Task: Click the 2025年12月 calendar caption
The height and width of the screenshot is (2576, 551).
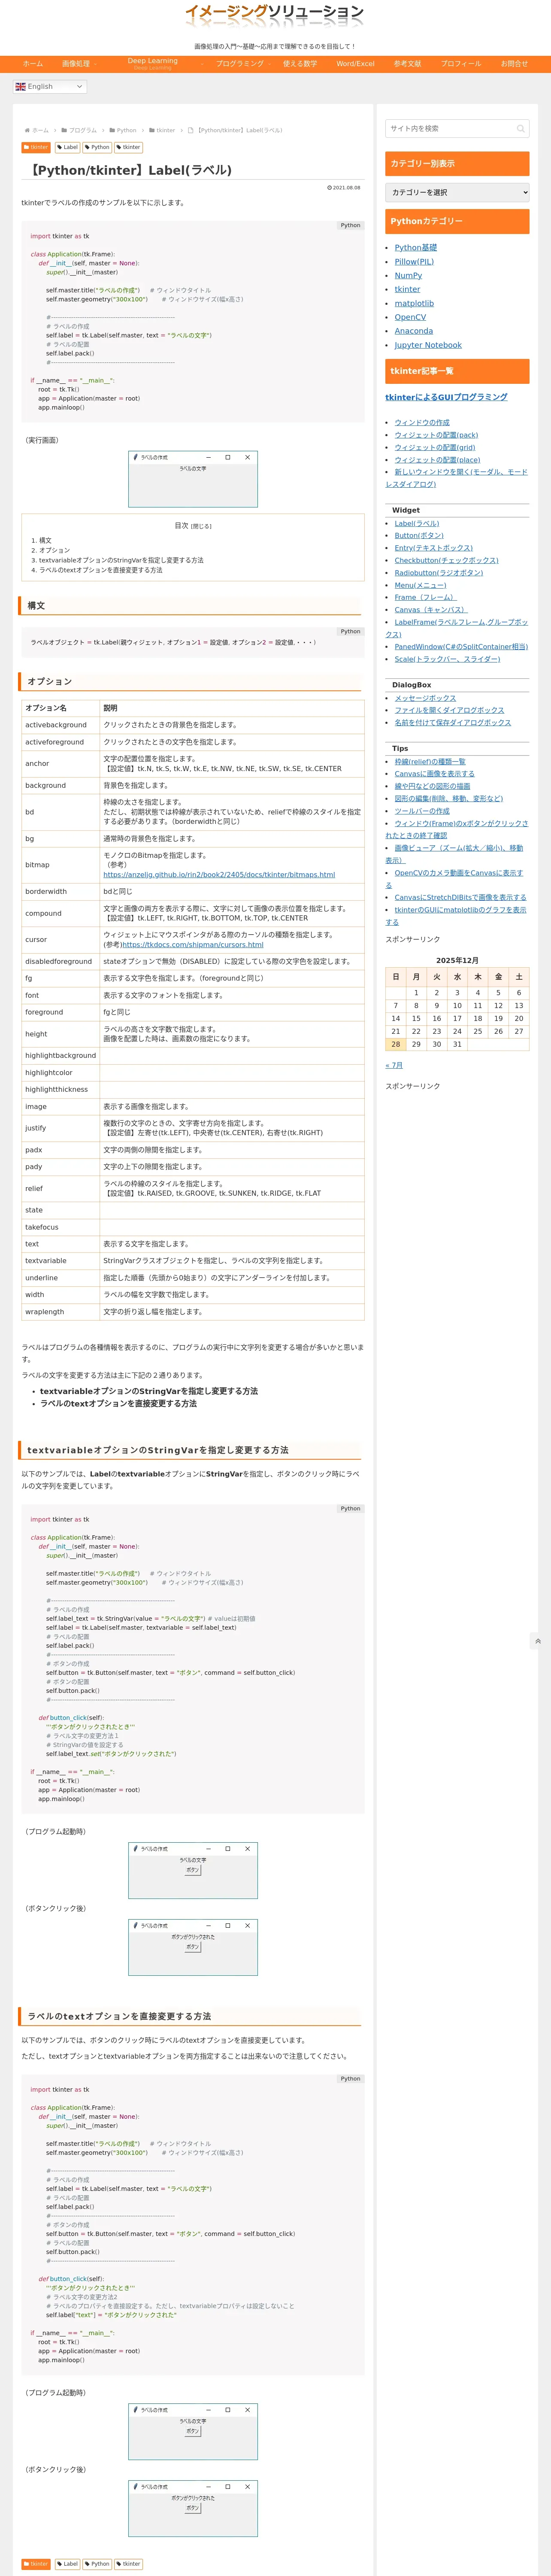Action: coord(457,960)
